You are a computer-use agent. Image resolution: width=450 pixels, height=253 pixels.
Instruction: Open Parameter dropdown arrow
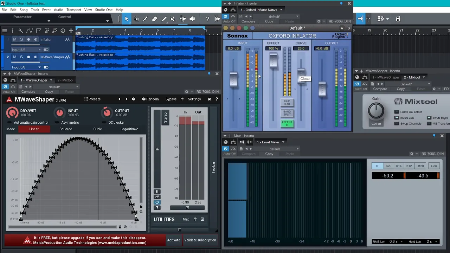[49, 21]
